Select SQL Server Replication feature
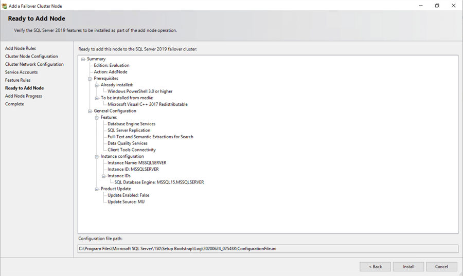This screenshot has height=276, width=463. pos(129,131)
